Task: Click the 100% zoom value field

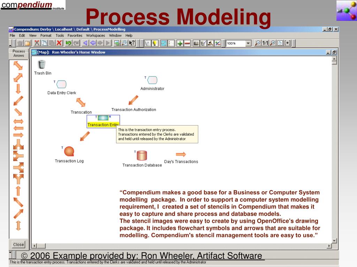Action: click(236, 43)
